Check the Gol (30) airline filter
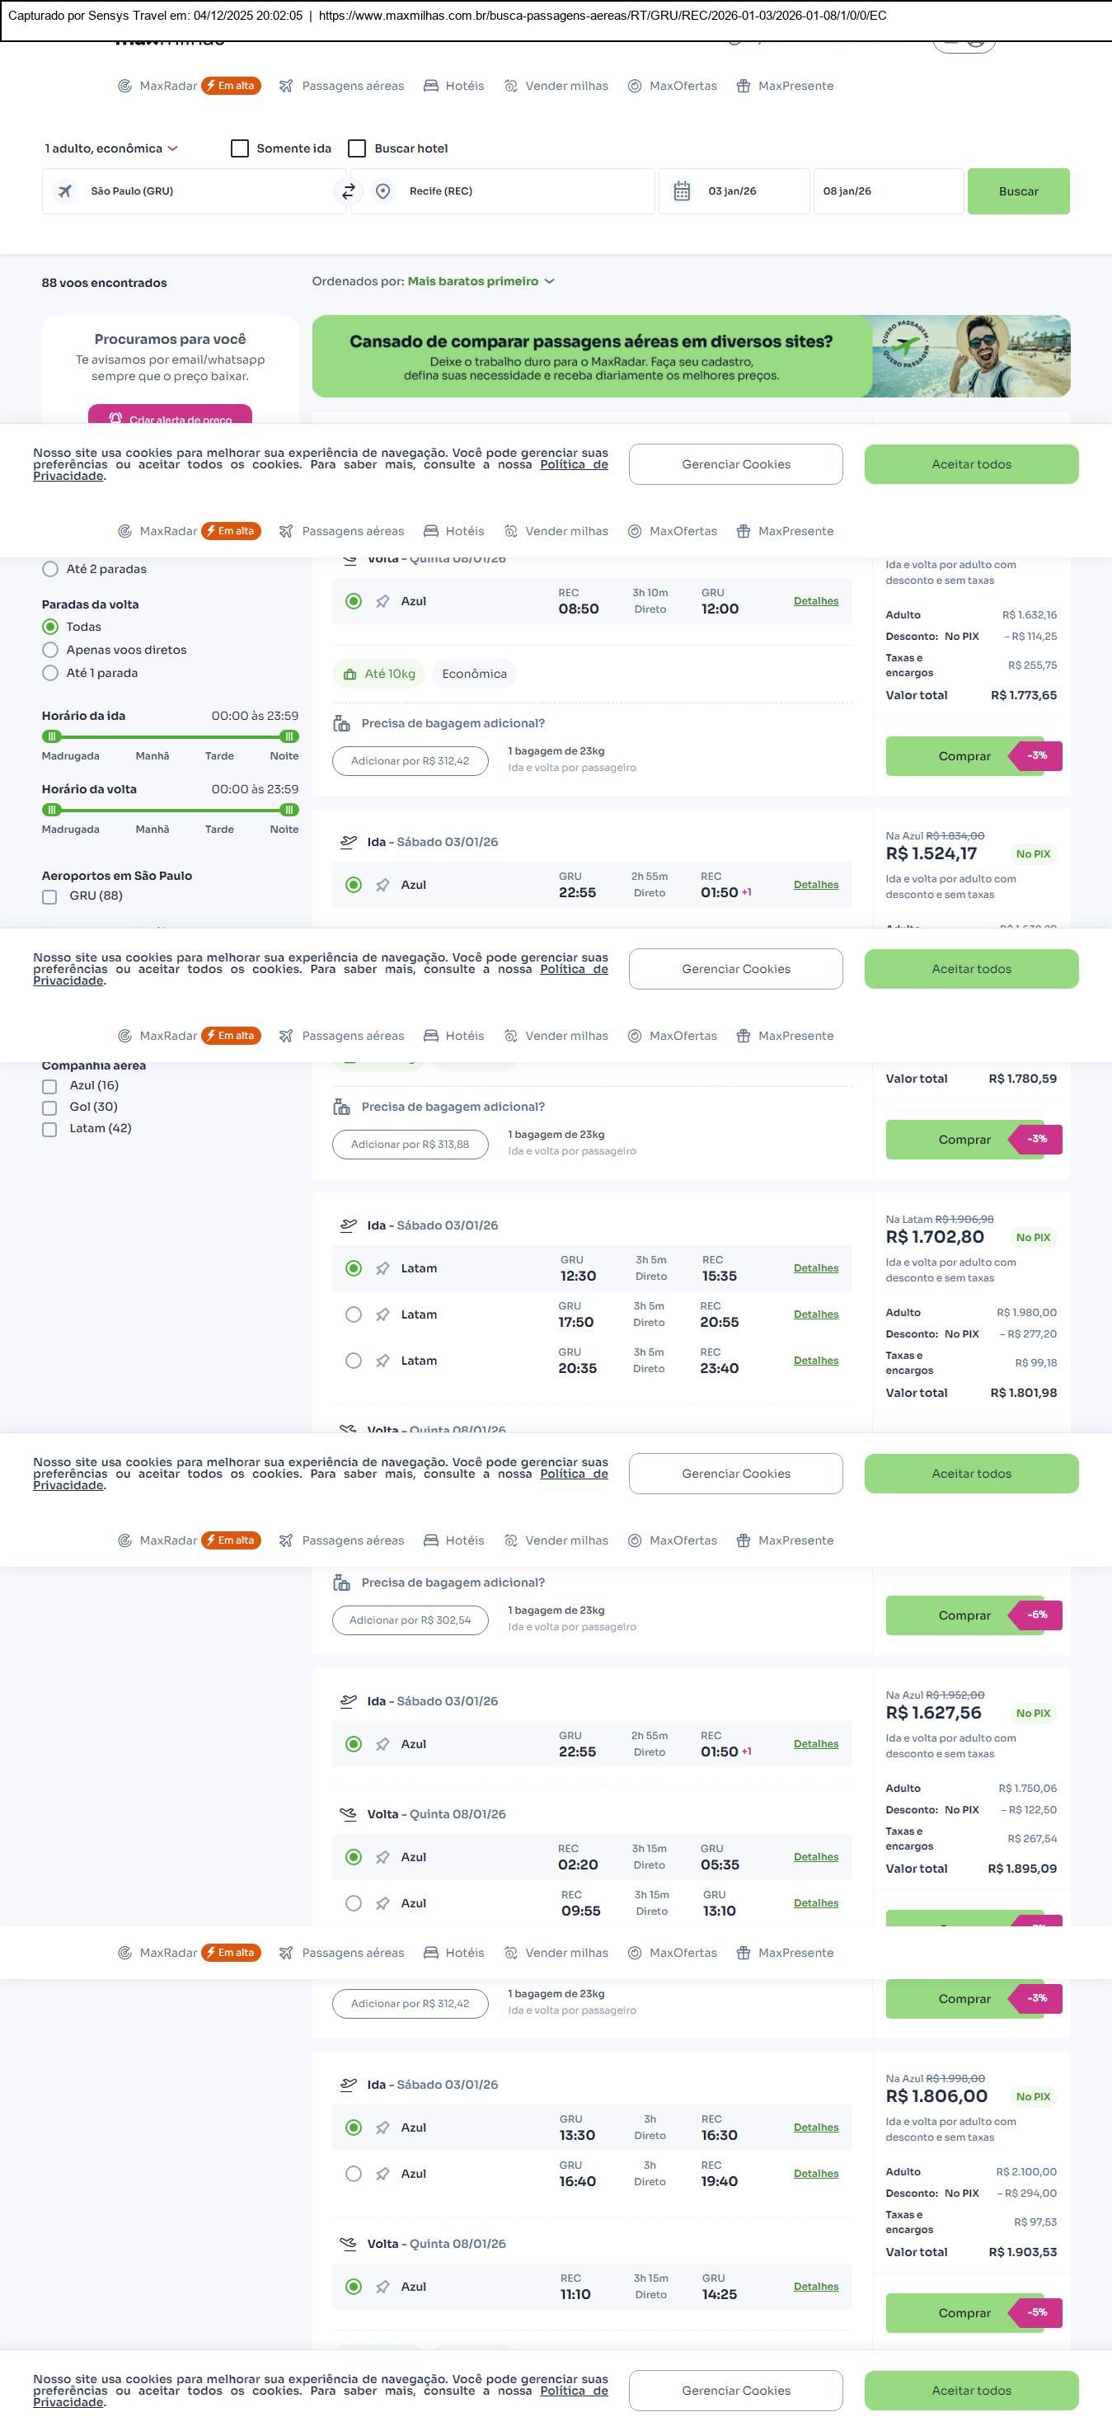Viewport: 1112px width, 2431px height. pos(50,1108)
